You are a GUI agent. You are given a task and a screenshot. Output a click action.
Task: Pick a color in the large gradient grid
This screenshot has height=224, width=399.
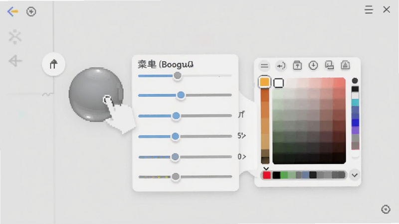tap(309, 121)
